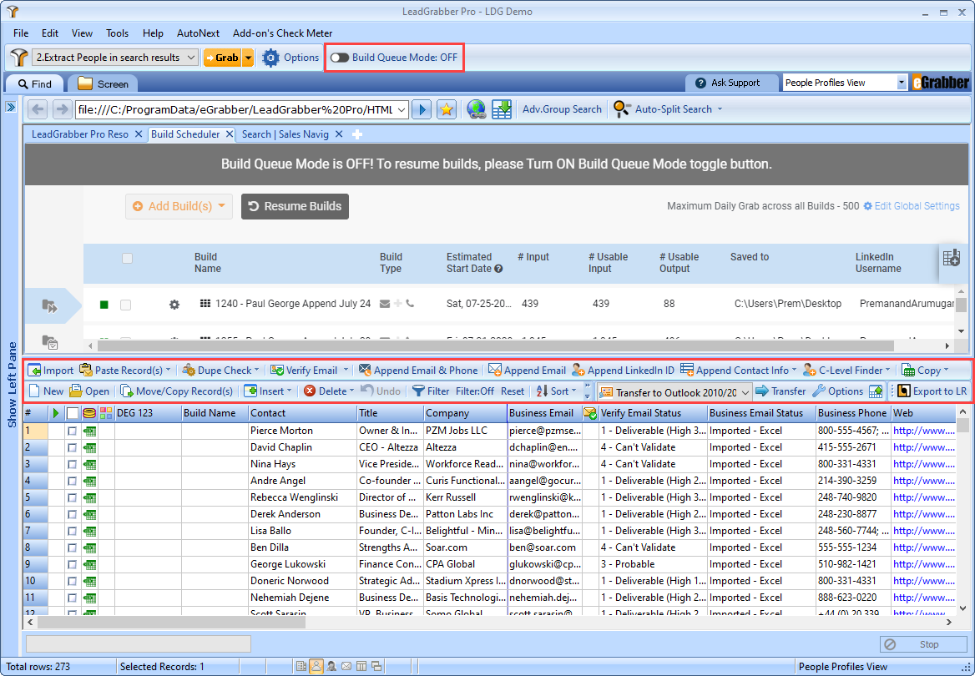Open Edit Global Settings link
This screenshot has width=975, height=676.
tap(911, 206)
